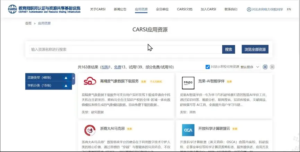Open 浙商大AI马克思 title
Image resolution: width=300 pixels, height=152 pixels.
112,128
